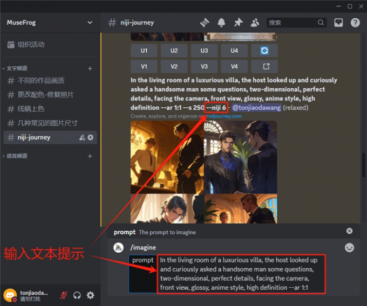Create variation with V2 button
This screenshot has height=306, width=367.
tap(174, 66)
